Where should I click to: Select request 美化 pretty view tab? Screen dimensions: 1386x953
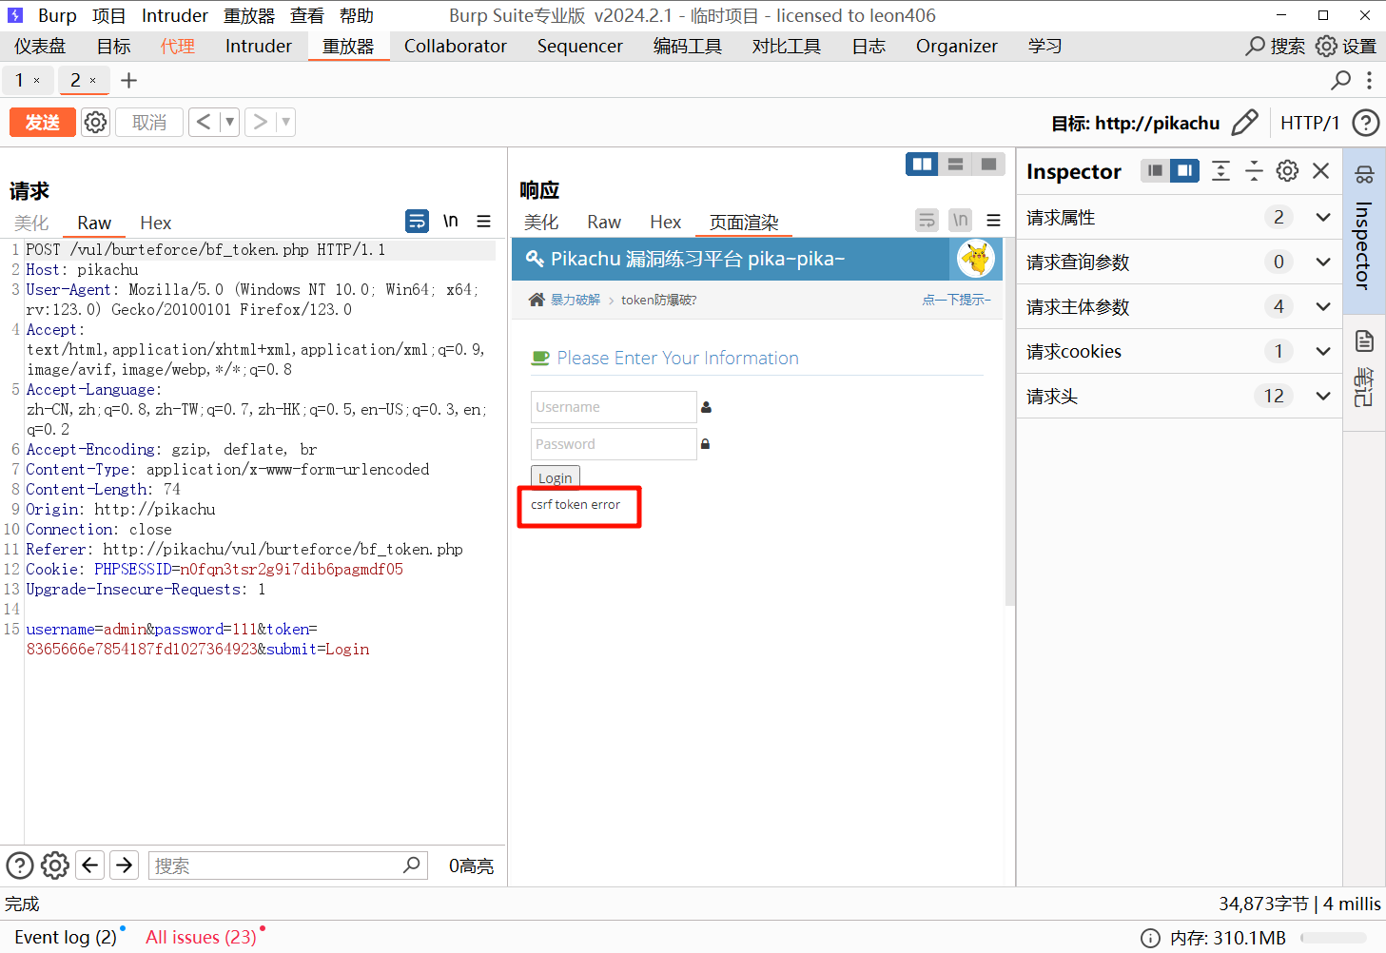[x=31, y=223]
